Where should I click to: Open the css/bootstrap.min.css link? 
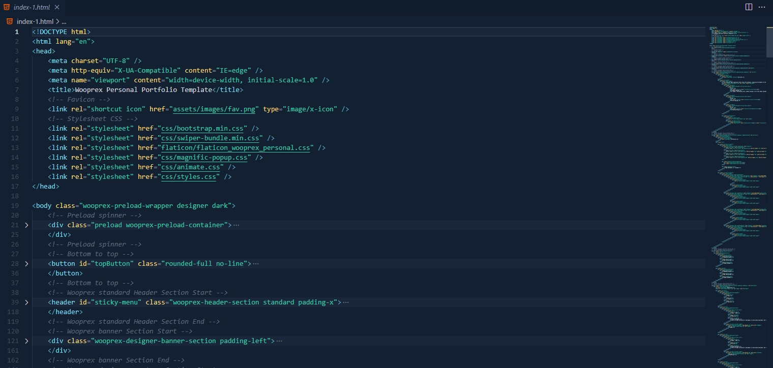201,128
